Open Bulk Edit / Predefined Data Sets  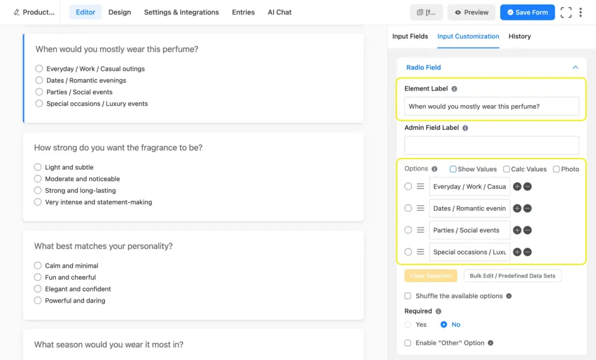click(x=512, y=276)
